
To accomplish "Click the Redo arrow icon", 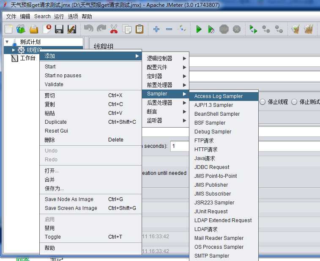I will tap(101, 29).
